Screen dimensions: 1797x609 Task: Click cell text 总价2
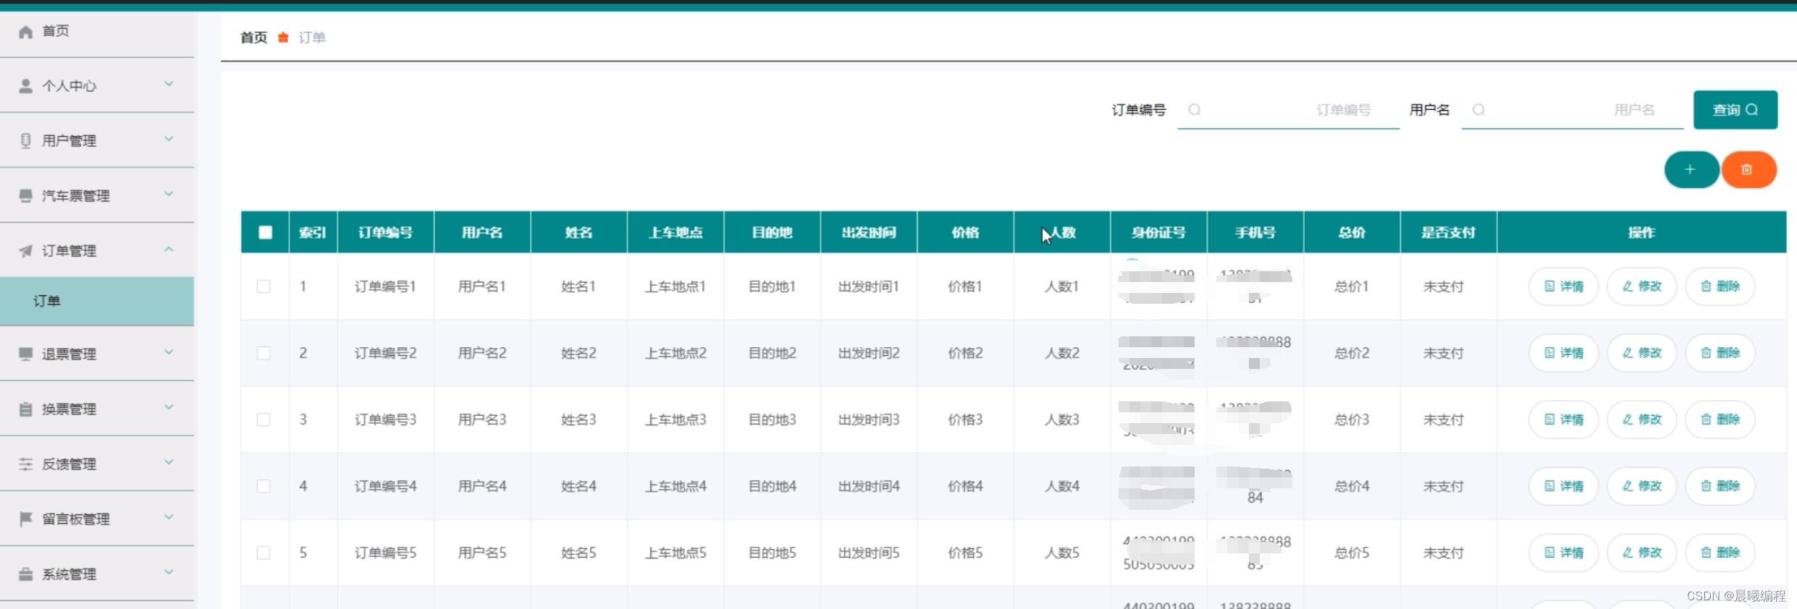[1352, 353]
